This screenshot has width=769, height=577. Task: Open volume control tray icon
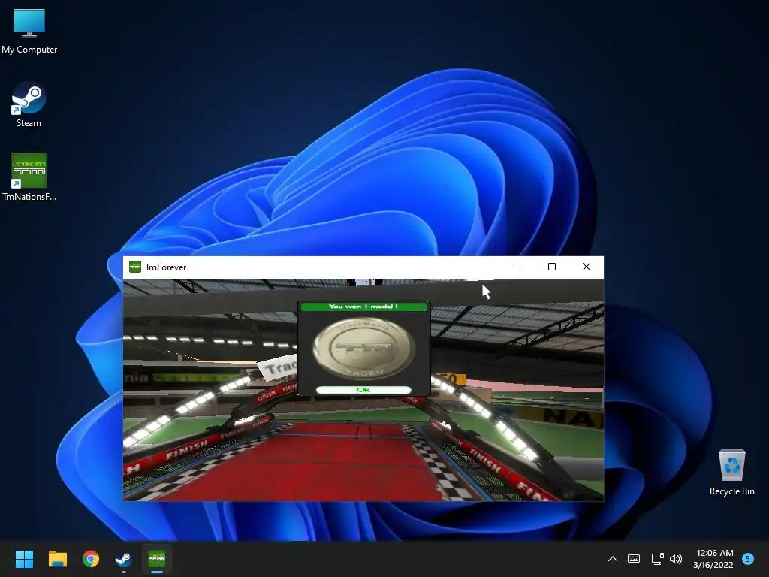(x=676, y=559)
